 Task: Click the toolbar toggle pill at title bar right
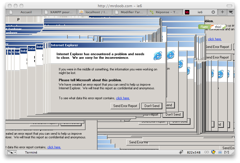(229, 6)
